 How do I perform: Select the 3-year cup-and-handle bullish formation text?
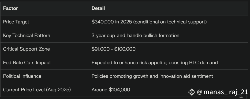tap(135, 35)
